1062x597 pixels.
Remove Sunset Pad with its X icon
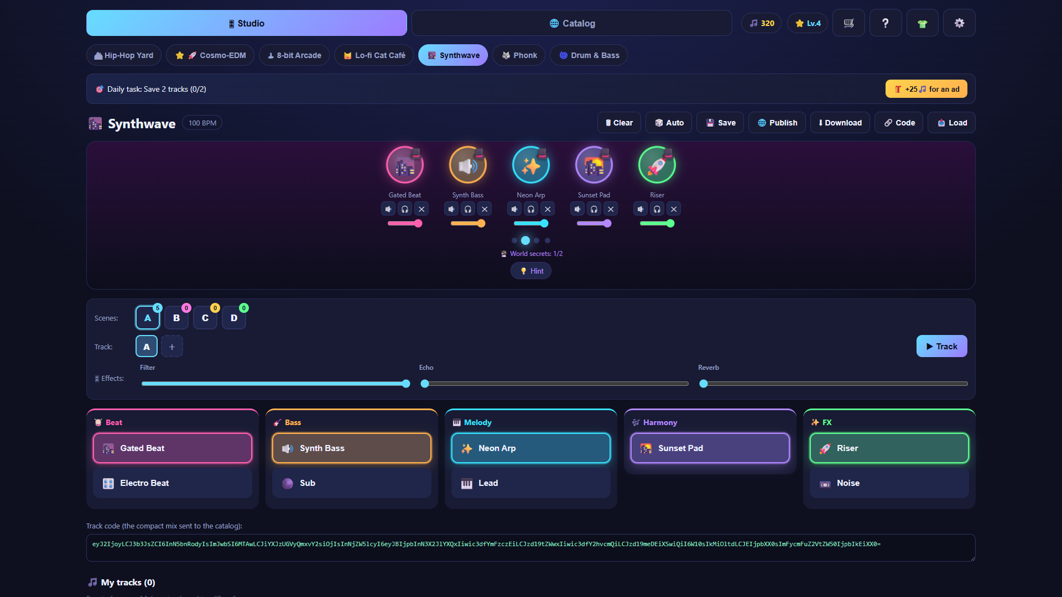tap(611, 209)
